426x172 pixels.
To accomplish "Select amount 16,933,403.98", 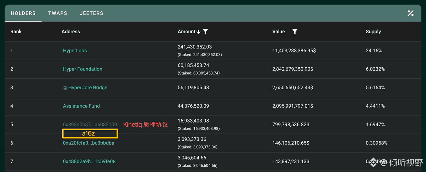I will 193,121.
